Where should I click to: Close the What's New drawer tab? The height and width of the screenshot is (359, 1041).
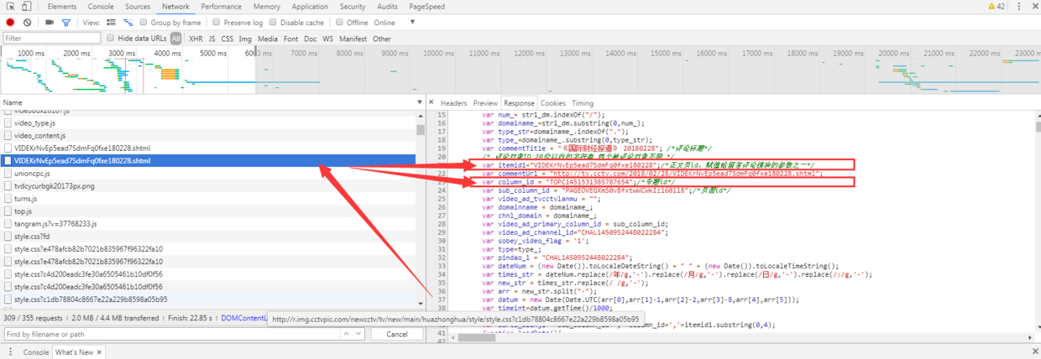(101, 353)
